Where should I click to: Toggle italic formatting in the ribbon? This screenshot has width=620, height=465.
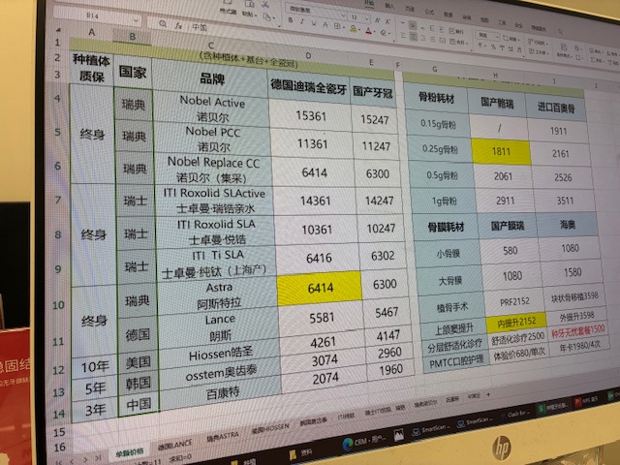pos(301,21)
